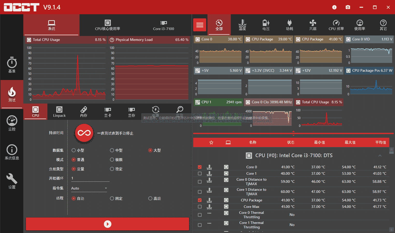Switch to the 风扇 fan tab

(x=313, y=25)
